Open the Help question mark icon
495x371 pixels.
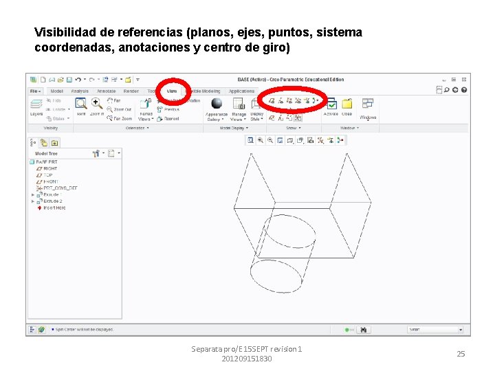(464, 90)
